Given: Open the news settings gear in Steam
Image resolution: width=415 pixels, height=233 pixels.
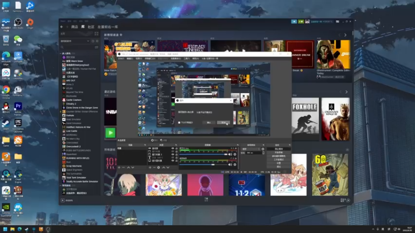Looking at the screenshot, I should click(121, 35).
